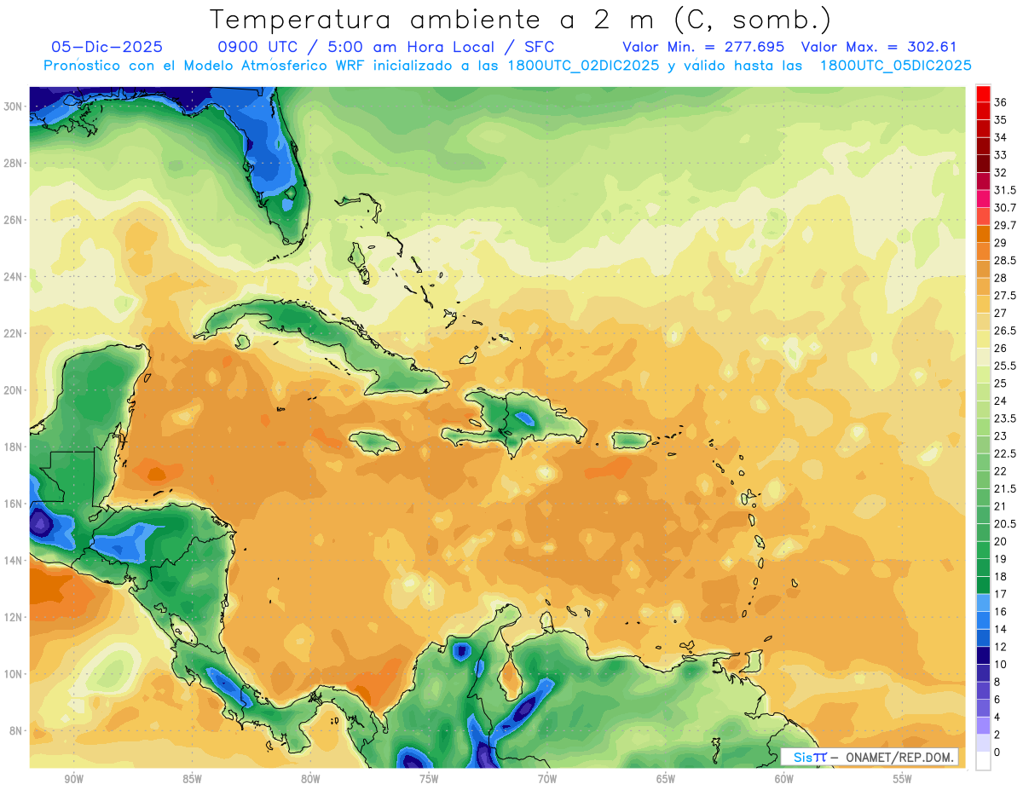Click the longitude label "75W"
The height and width of the screenshot is (790, 1023).
point(429,779)
